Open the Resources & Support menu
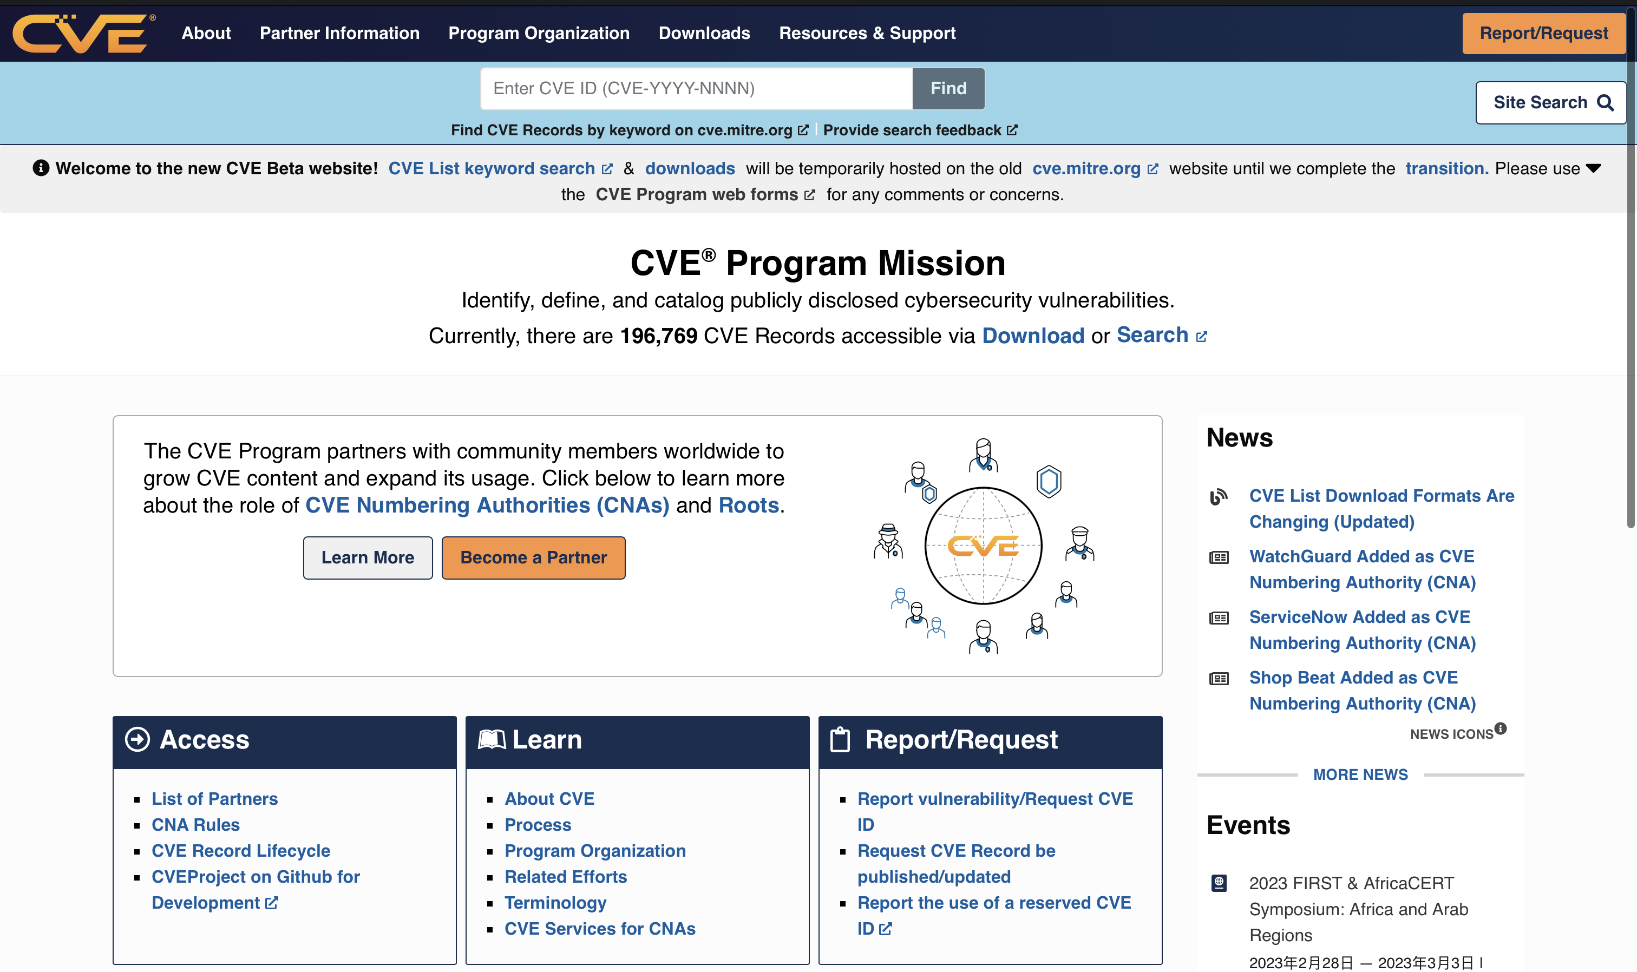This screenshot has width=1637, height=972. 867,34
